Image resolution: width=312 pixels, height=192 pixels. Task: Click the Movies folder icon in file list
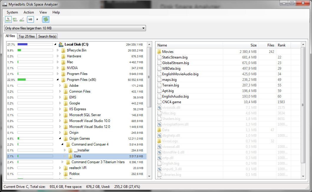tap(159, 51)
